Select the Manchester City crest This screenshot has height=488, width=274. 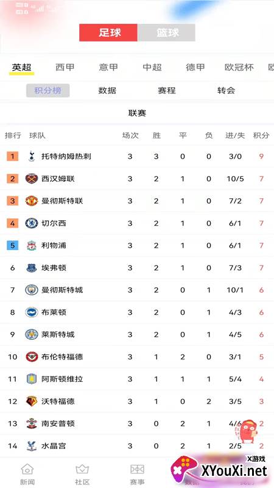(32, 290)
